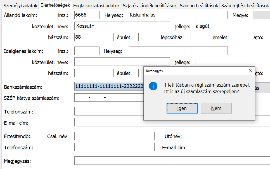
Task: Select the Elérhetőségek tab
Action: [55, 5]
